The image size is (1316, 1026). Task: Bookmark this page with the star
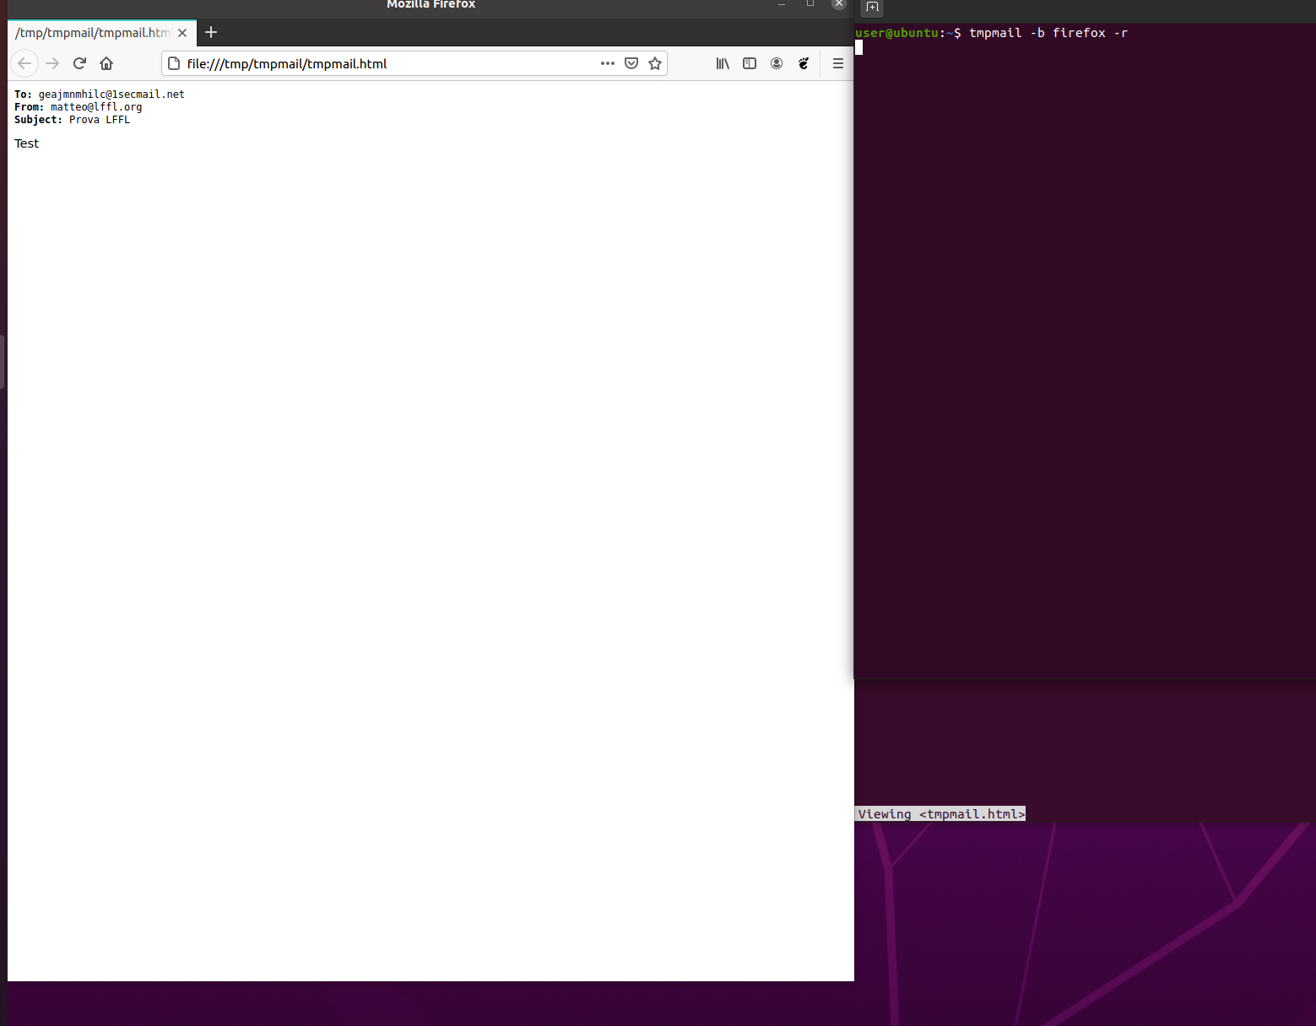[x=655, y=63]
